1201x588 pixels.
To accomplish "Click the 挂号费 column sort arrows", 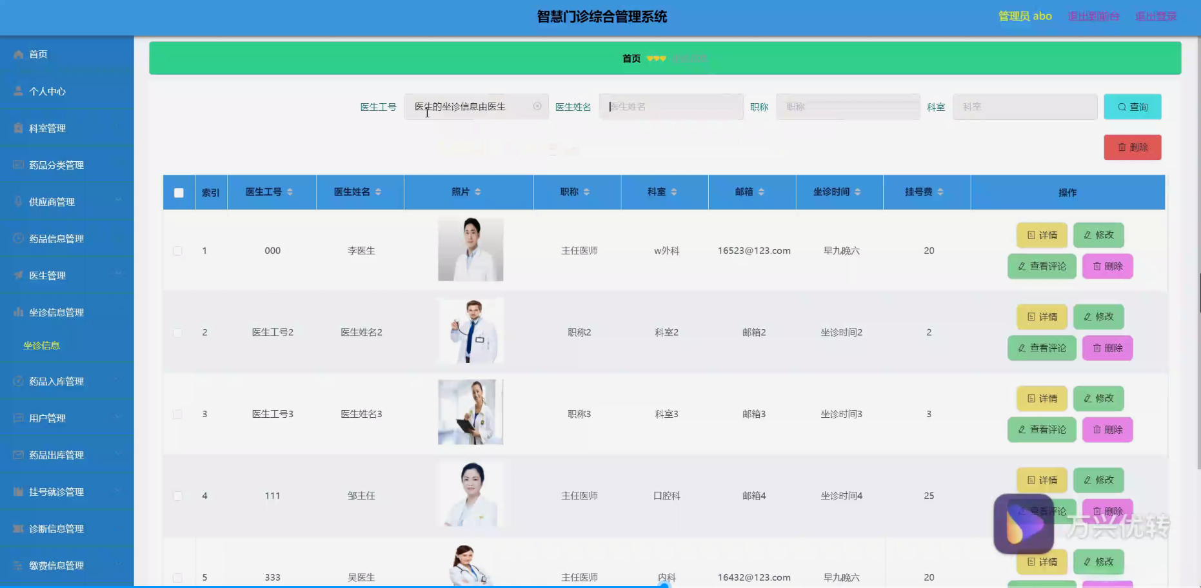I will pyautogui.click(x=940, y=192).
